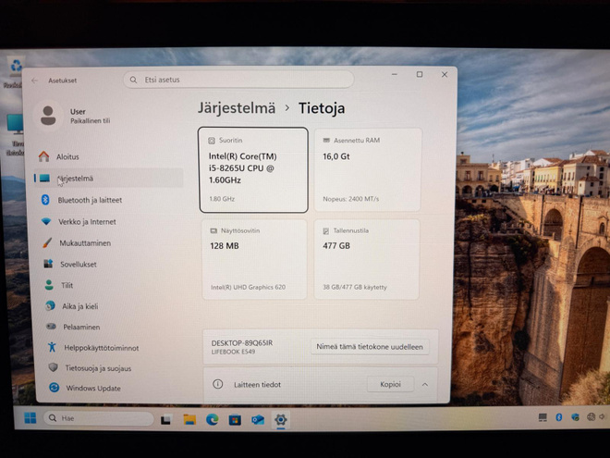
Task: Open Outlook from the taskbar
Action: (258, 420)
